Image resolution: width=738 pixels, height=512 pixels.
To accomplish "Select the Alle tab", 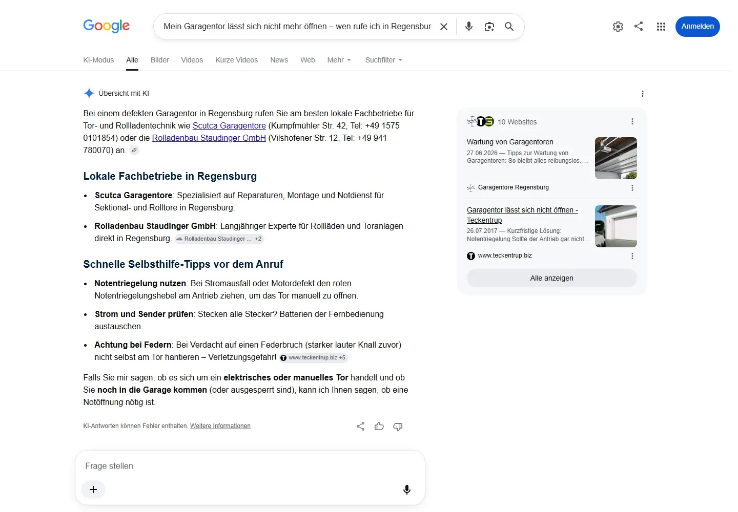I will tap(132, 60).
